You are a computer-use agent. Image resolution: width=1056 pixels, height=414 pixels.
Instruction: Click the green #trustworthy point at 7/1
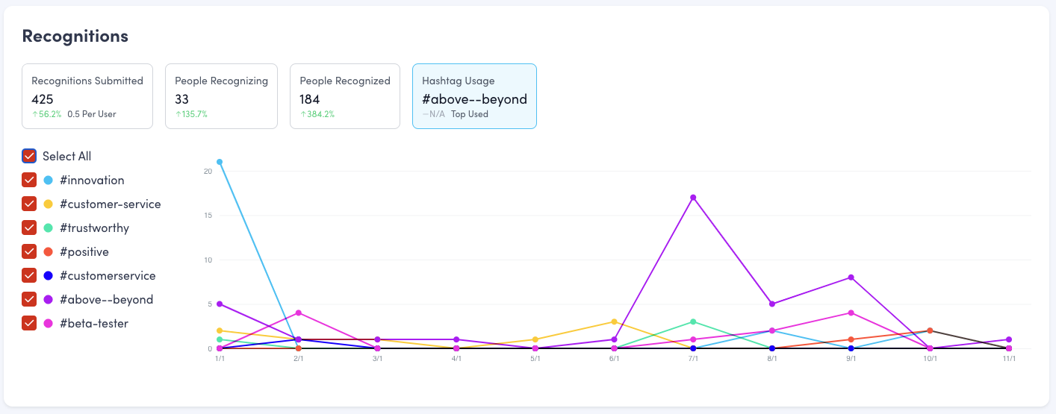[x=693, y=322]
